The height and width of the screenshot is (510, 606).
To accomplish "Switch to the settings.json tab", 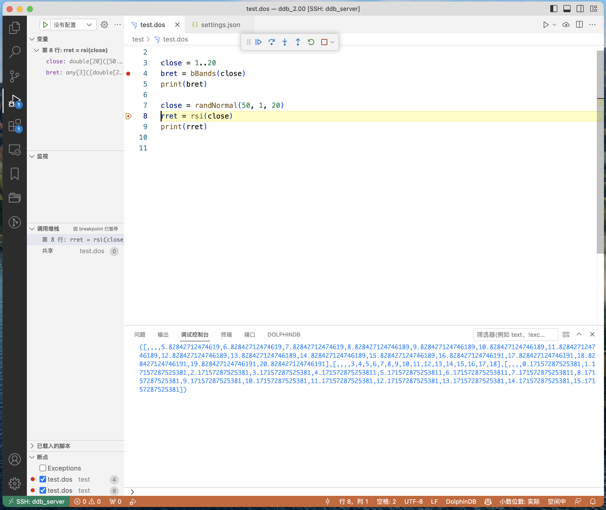I will [x=220, y=25].
